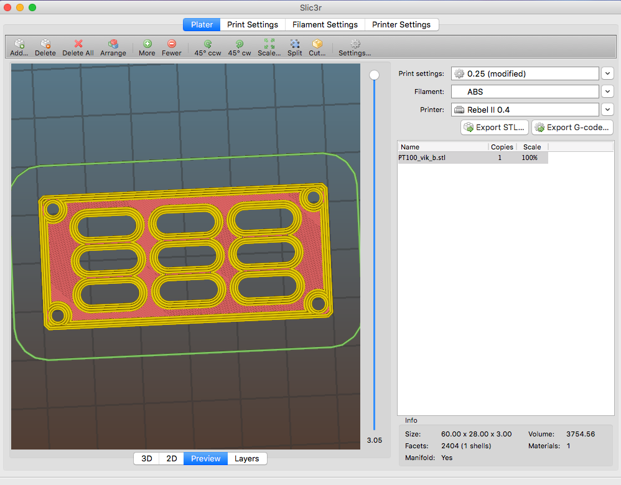This screenshot has width=621, height=485.
Task: Rotate object 45° clockwise
Action: tap(239, 44)
